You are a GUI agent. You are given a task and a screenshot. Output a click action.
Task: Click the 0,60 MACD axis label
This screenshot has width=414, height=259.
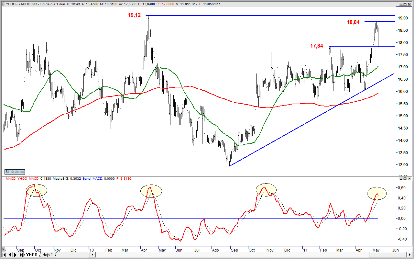(x=402, y=188)
